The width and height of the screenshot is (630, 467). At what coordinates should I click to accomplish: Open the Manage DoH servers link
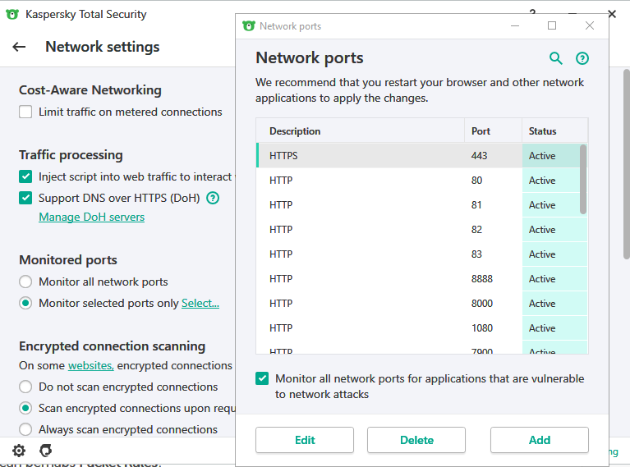point(91,217)
